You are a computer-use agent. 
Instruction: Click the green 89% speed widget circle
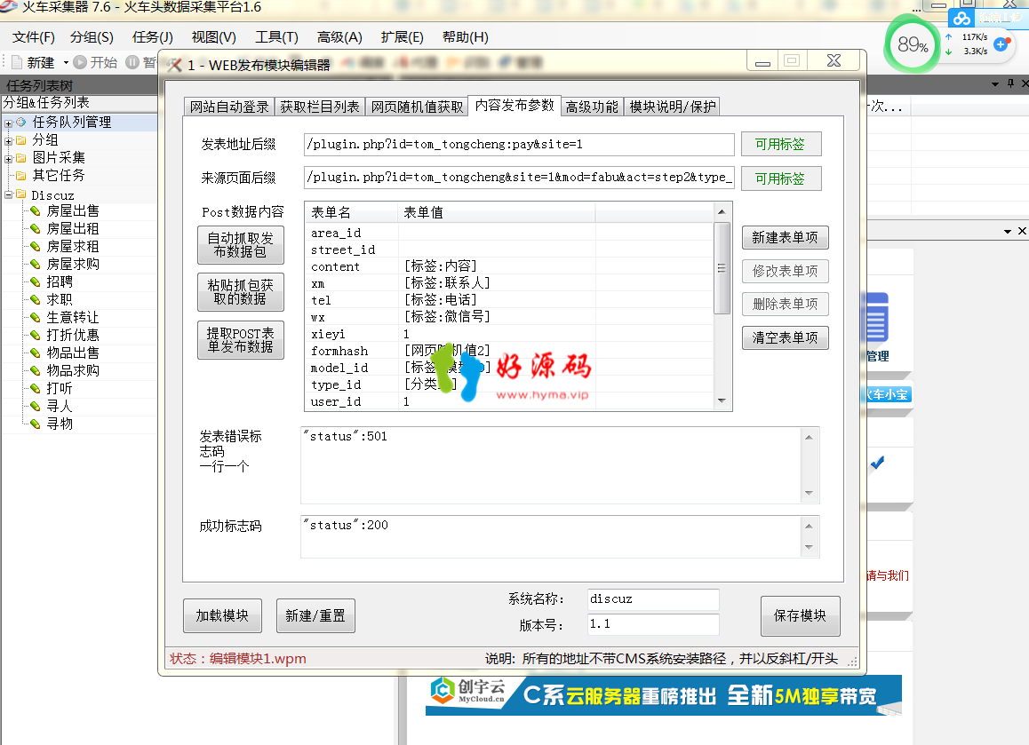pyautogui.click(x=913, y=44)
